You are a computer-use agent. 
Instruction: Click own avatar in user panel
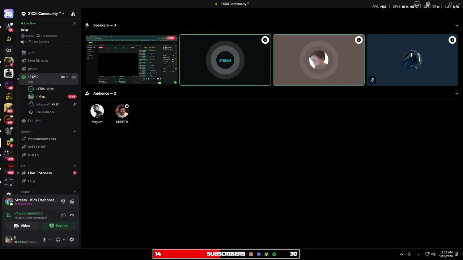point(8,239)
